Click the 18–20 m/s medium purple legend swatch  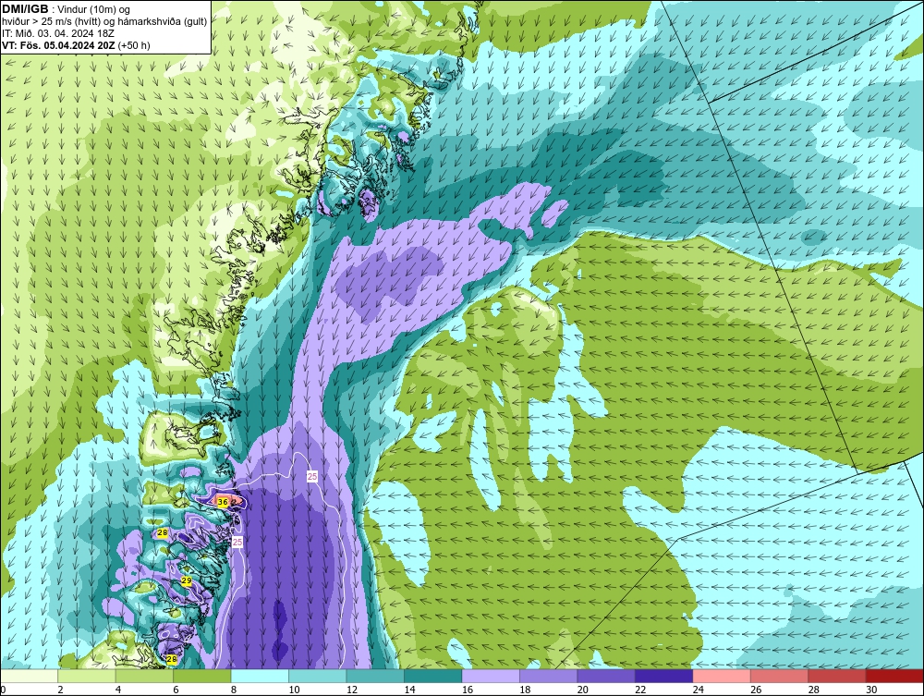[549, 676]
